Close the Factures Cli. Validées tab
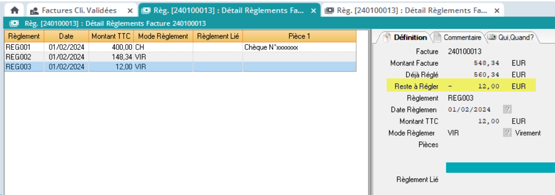This screenshot has width=555, height=195. [130, 11]
